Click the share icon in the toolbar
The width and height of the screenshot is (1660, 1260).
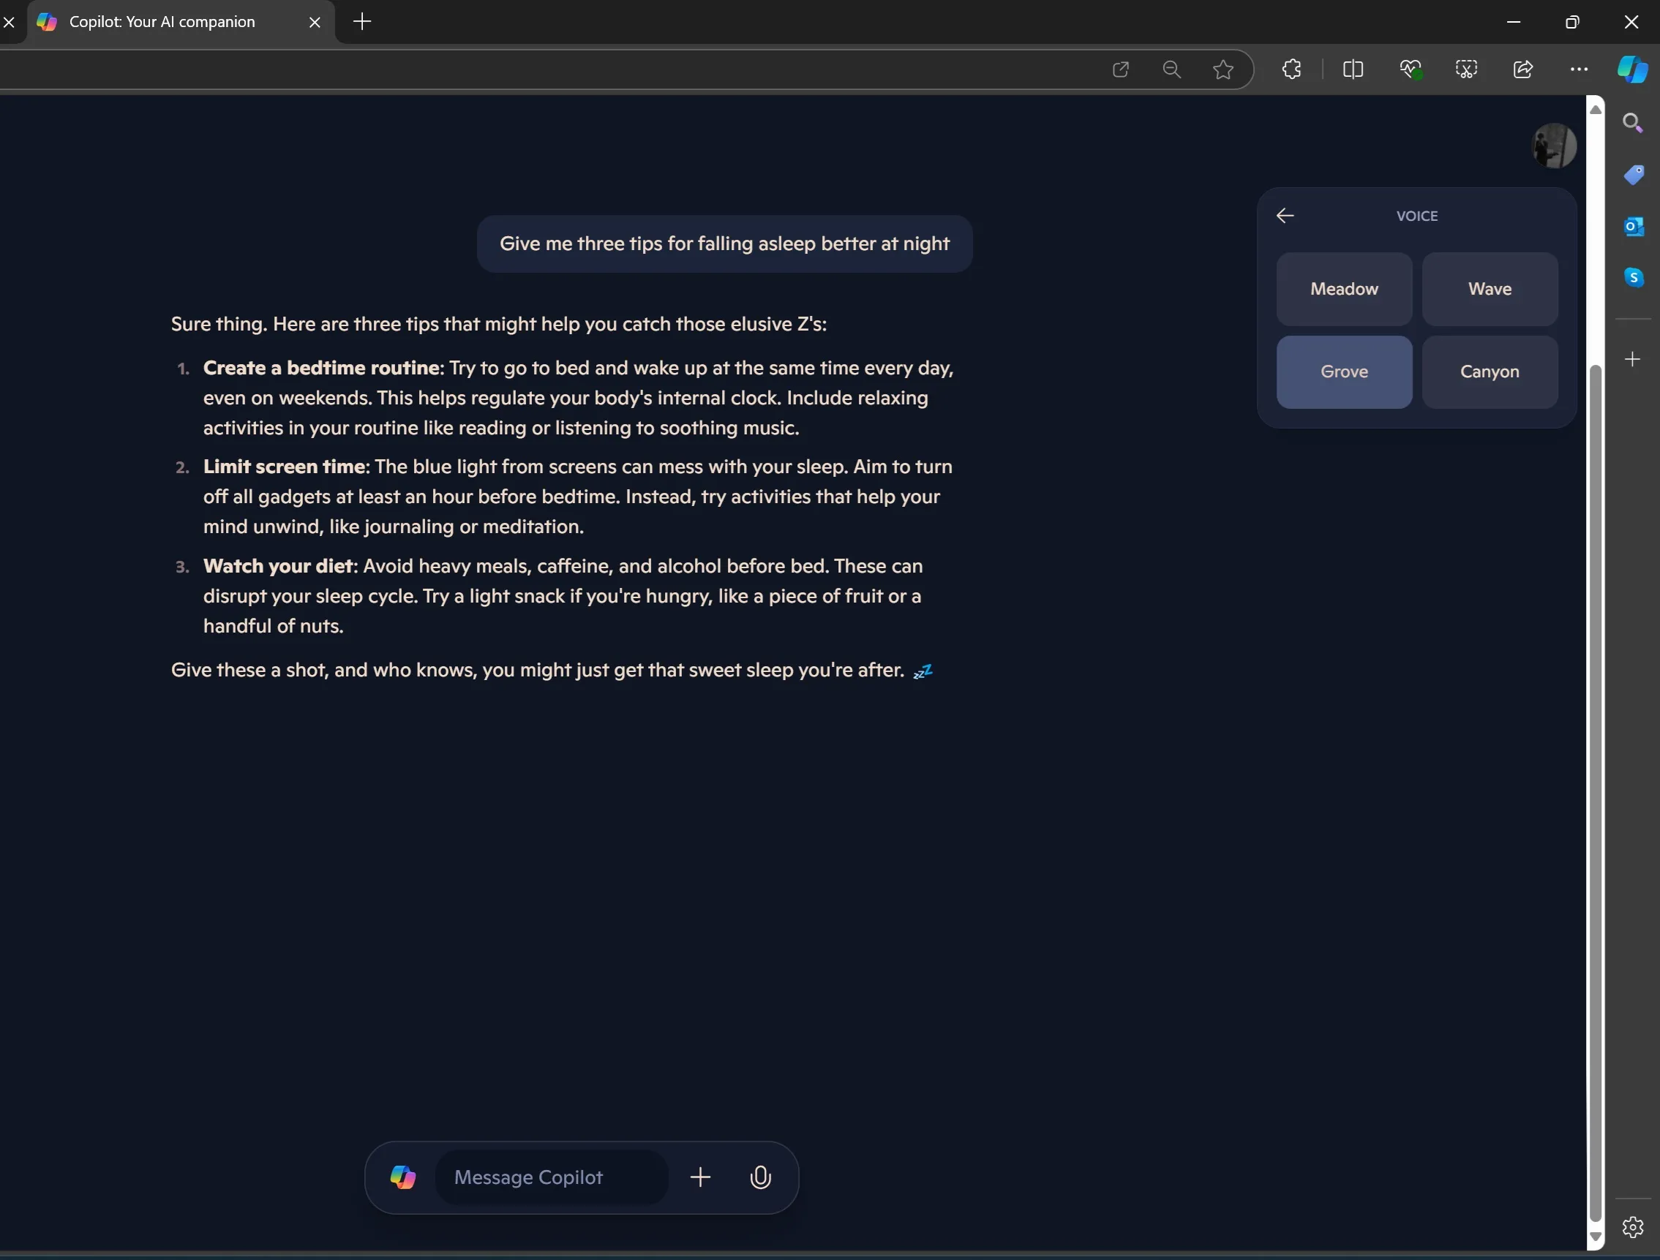click(1521, 69)
